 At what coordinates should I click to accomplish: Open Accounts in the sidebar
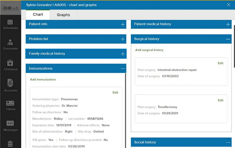pyautogui.click(x=10, y=85)
